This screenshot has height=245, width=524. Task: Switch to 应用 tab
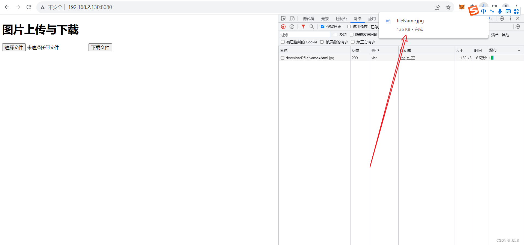click(x=372, y=19)
